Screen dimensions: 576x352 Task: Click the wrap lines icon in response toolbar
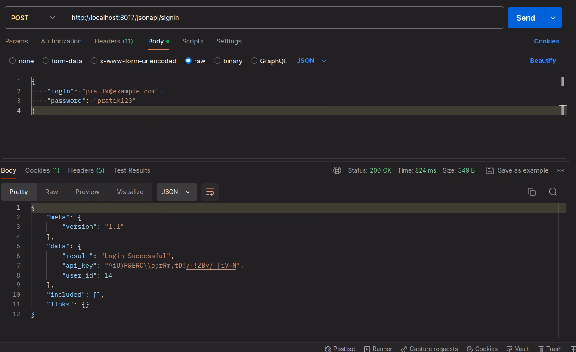click(210, 192)
